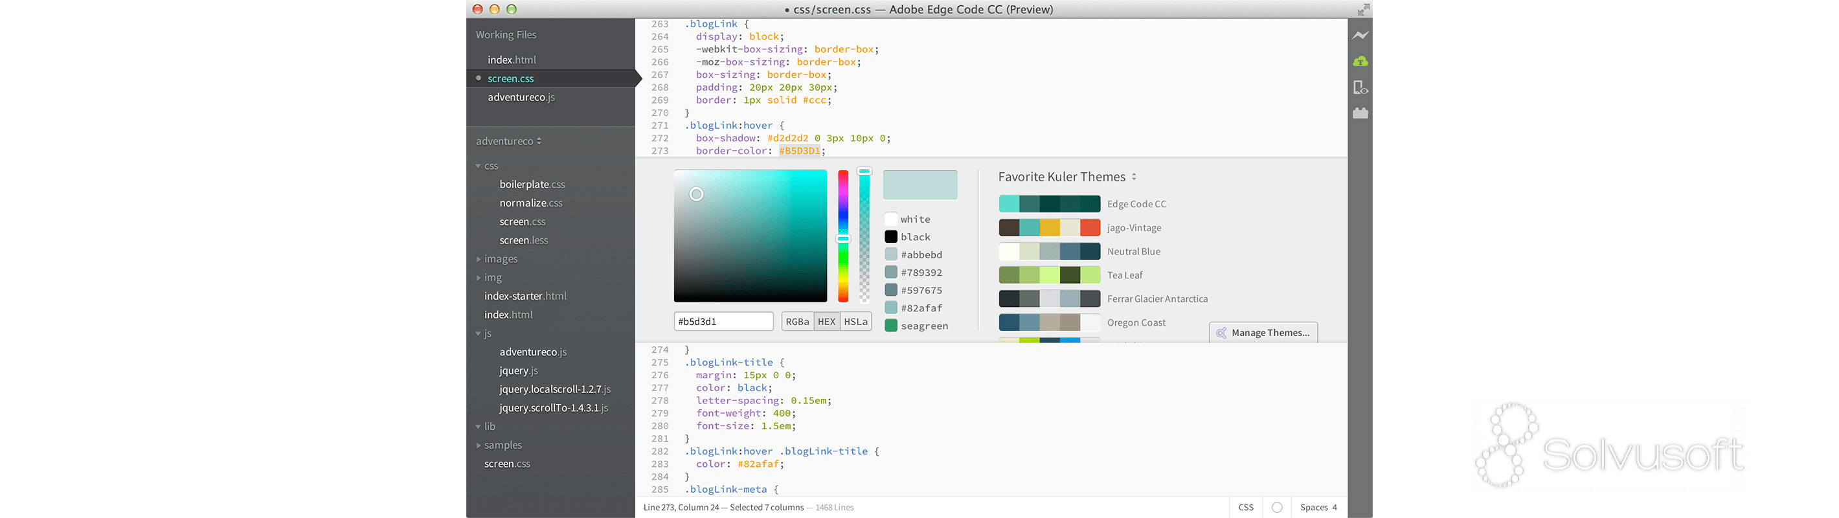1839x518 pixels.
Task: Open Live Preview lightning bolt icon
Action: click(x=1360, y=35)
